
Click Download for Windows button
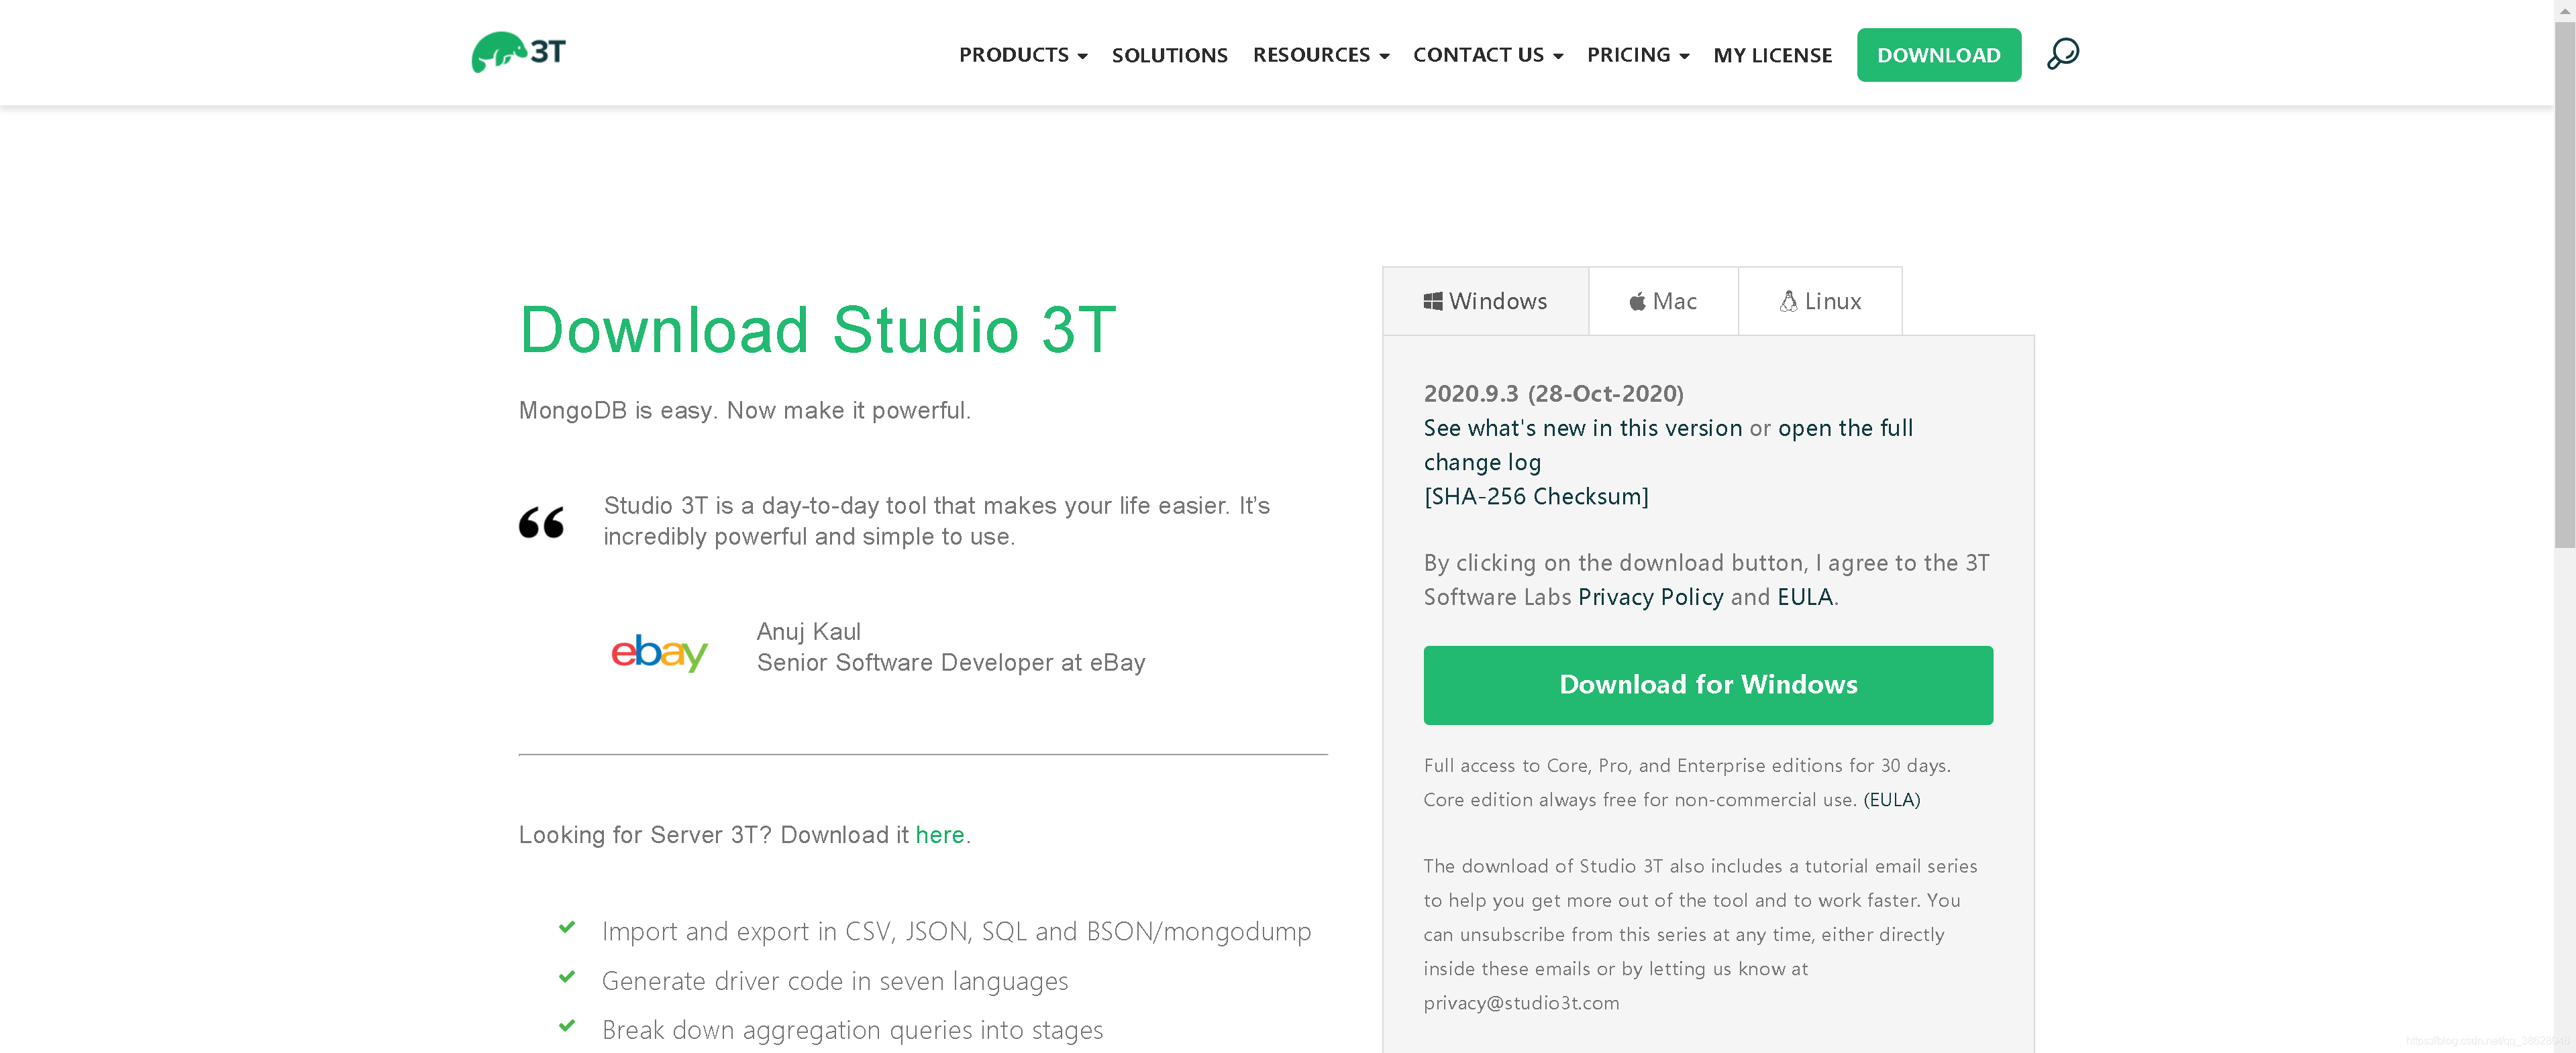pyautogui.click(x=1707, y=685)
